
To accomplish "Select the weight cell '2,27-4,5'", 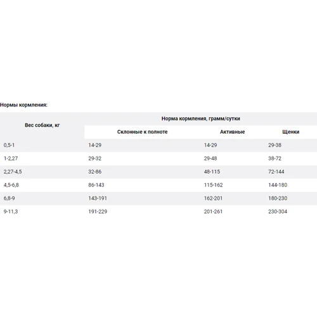I will coord(13,172).
